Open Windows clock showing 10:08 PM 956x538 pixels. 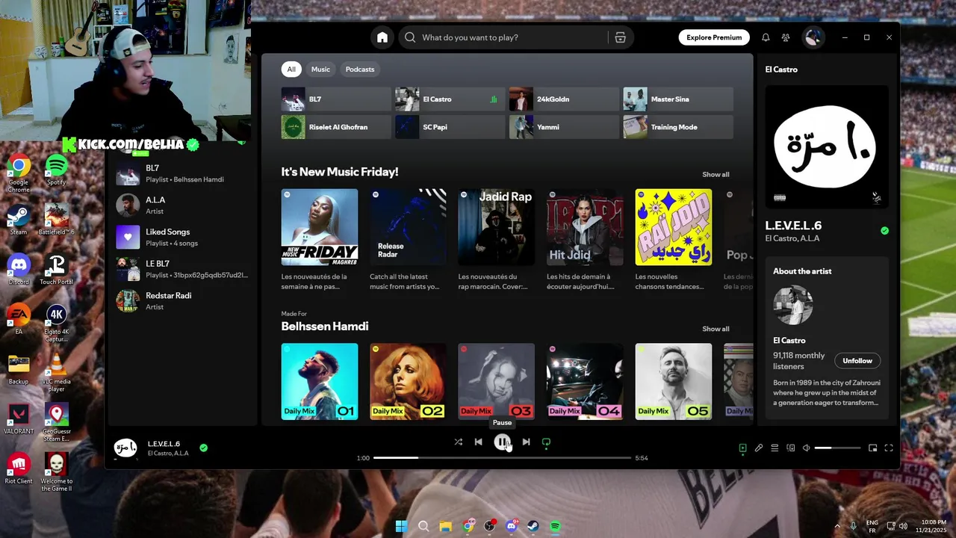(x=934, y=526)
